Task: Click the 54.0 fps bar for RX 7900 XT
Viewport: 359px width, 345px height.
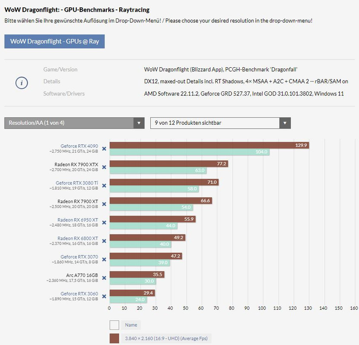Action: 151,207
